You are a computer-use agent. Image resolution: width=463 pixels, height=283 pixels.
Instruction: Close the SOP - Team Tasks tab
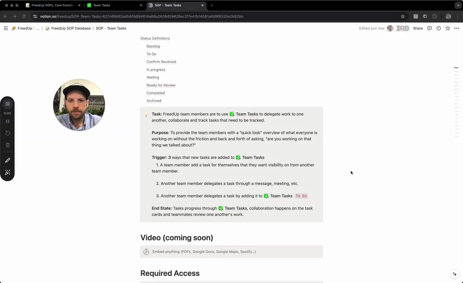coord(202,6)
